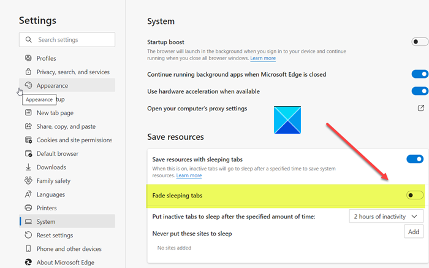This screenshot has height=268, width=429.
Task: Select Languages in sidebar
Action: [x=67, y=194]
